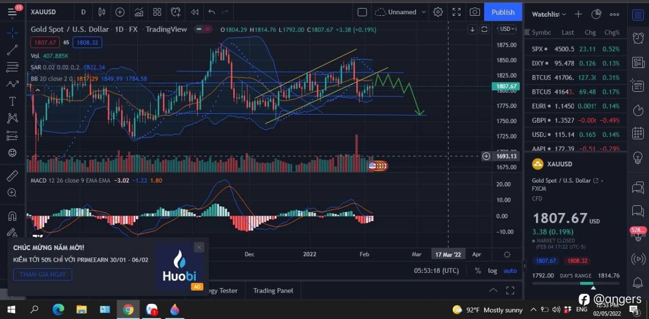Open the Ideas lightbulb panel
This screenshot has height=319, width=649.
pos(638,158)
